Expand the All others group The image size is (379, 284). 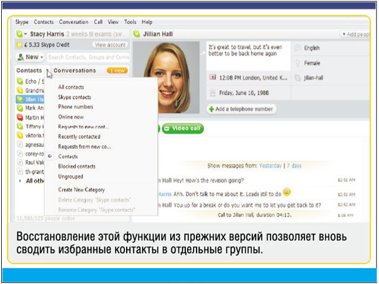[20, 181]
